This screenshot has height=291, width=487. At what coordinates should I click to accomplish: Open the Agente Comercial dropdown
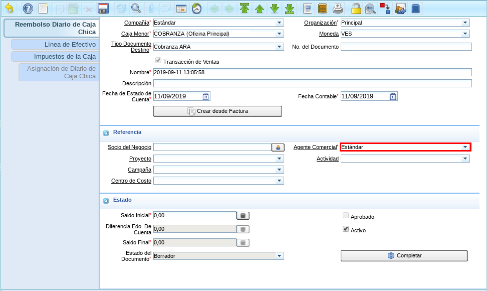pos(465,147)
